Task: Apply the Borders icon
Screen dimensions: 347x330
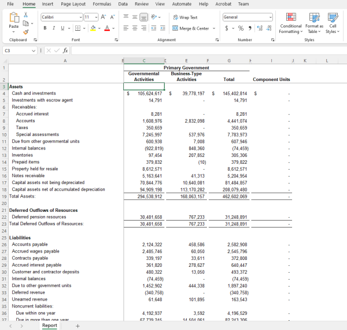Action: point(77,28)
